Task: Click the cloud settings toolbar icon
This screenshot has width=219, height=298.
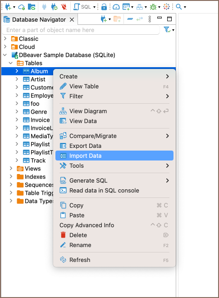Action: [21, 7]
